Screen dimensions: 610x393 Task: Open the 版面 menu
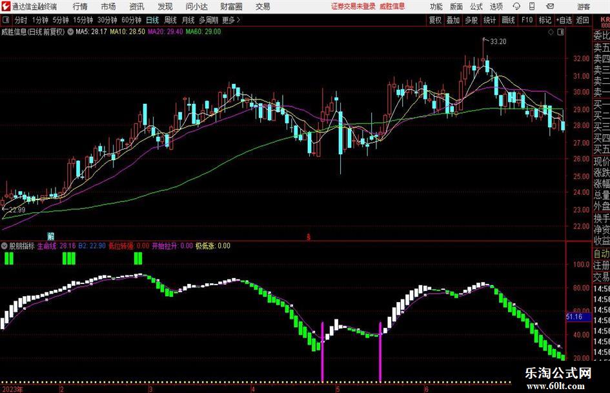point(456,6)
